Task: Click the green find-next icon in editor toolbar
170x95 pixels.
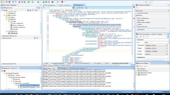Action: point(74,8)
